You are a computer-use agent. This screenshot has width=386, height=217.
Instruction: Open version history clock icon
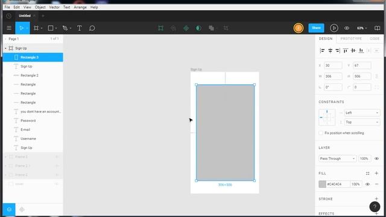tap(8, 16)
